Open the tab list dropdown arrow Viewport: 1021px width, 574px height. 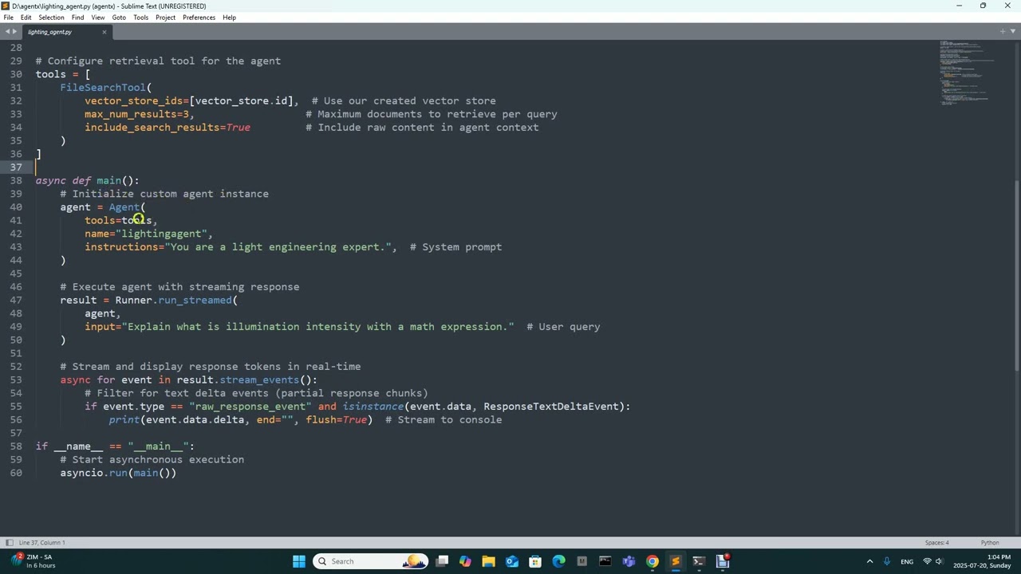tap(1012, 32)
